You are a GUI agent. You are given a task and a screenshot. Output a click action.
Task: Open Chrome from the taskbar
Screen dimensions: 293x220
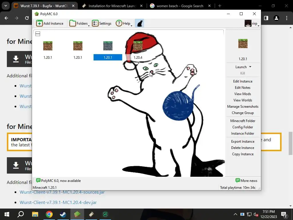(x=49, y=214)
